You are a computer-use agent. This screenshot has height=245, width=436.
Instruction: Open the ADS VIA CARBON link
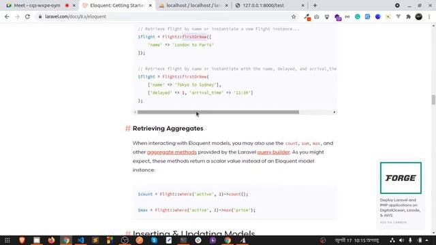pos(393,223)
